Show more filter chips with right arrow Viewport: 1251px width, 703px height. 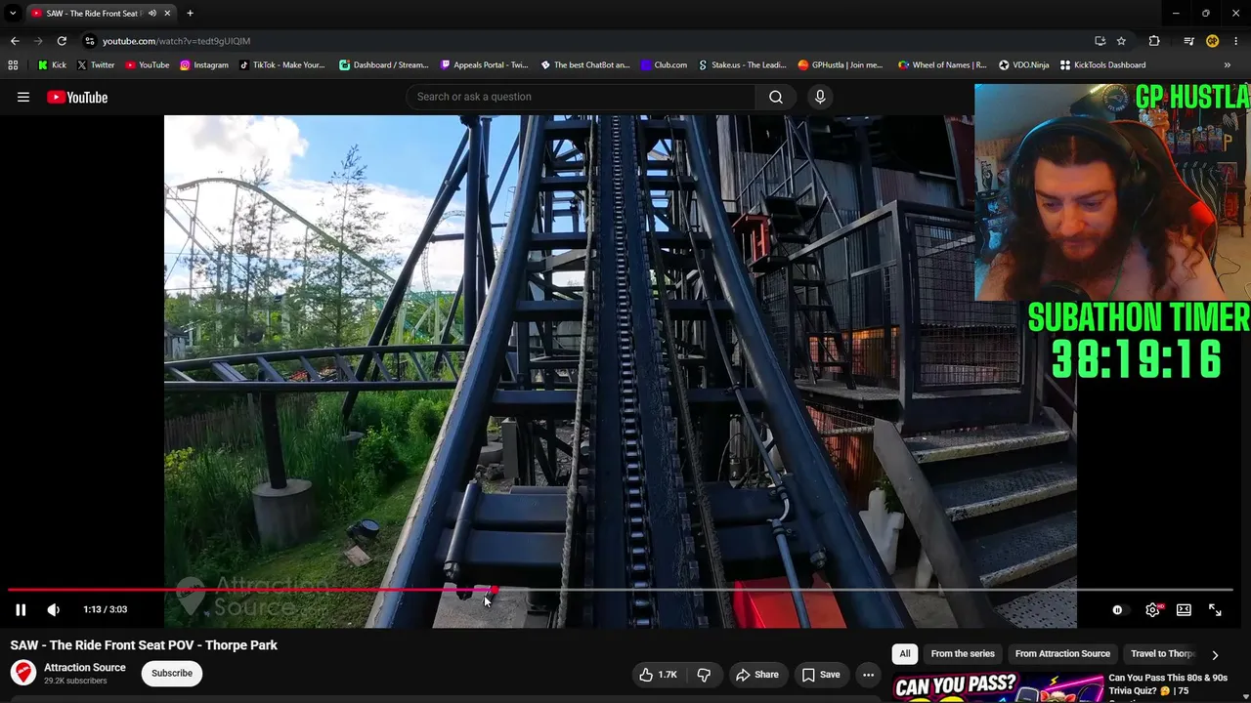pyautogui.click(x=1215, y=655)
